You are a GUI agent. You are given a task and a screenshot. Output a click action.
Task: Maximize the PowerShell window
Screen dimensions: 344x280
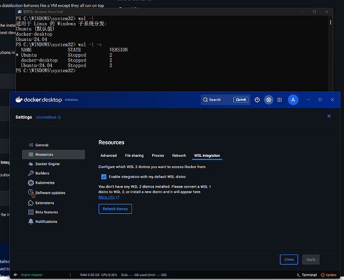314,12
